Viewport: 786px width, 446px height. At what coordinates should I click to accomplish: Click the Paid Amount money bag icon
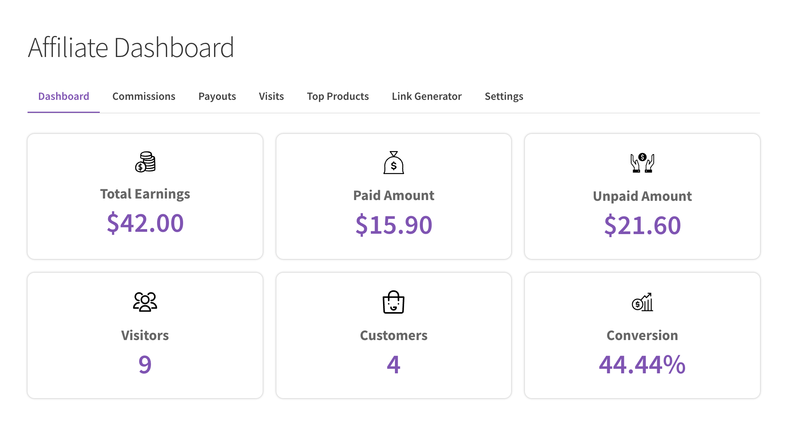393,163
